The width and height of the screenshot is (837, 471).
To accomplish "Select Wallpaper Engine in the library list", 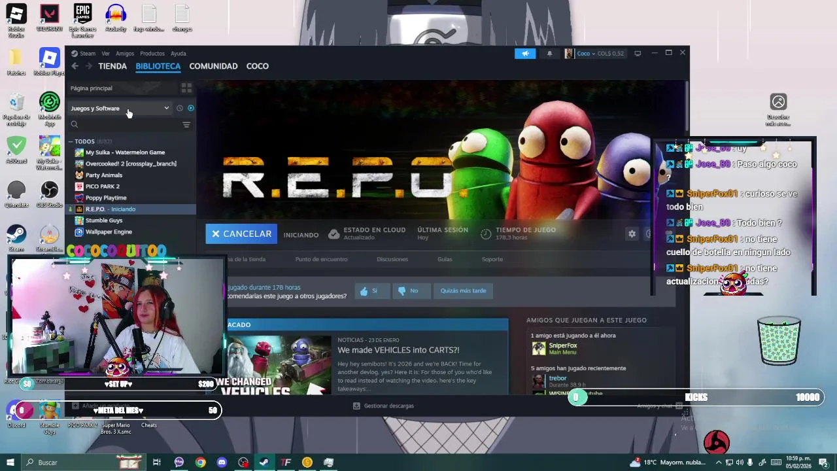I will pos(130,232).
